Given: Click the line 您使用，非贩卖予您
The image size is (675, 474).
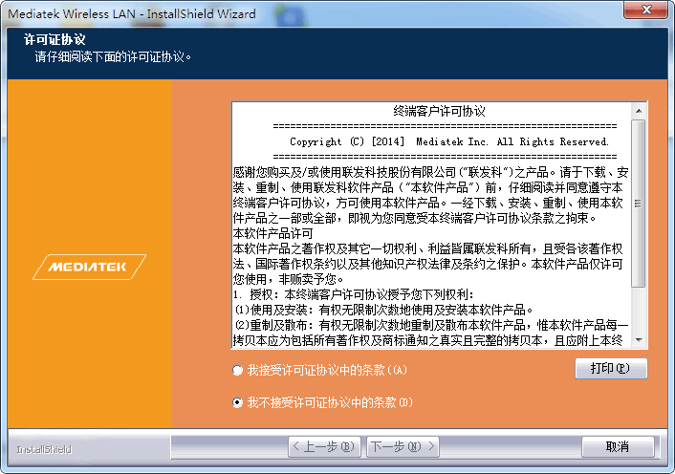Looking at the screenshot, I should (x=289, y=279).
